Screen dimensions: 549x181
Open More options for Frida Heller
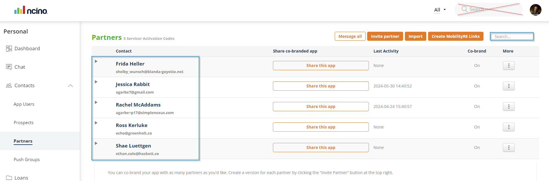point(509,66)
